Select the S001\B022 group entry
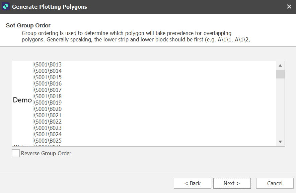 (48, 122)
